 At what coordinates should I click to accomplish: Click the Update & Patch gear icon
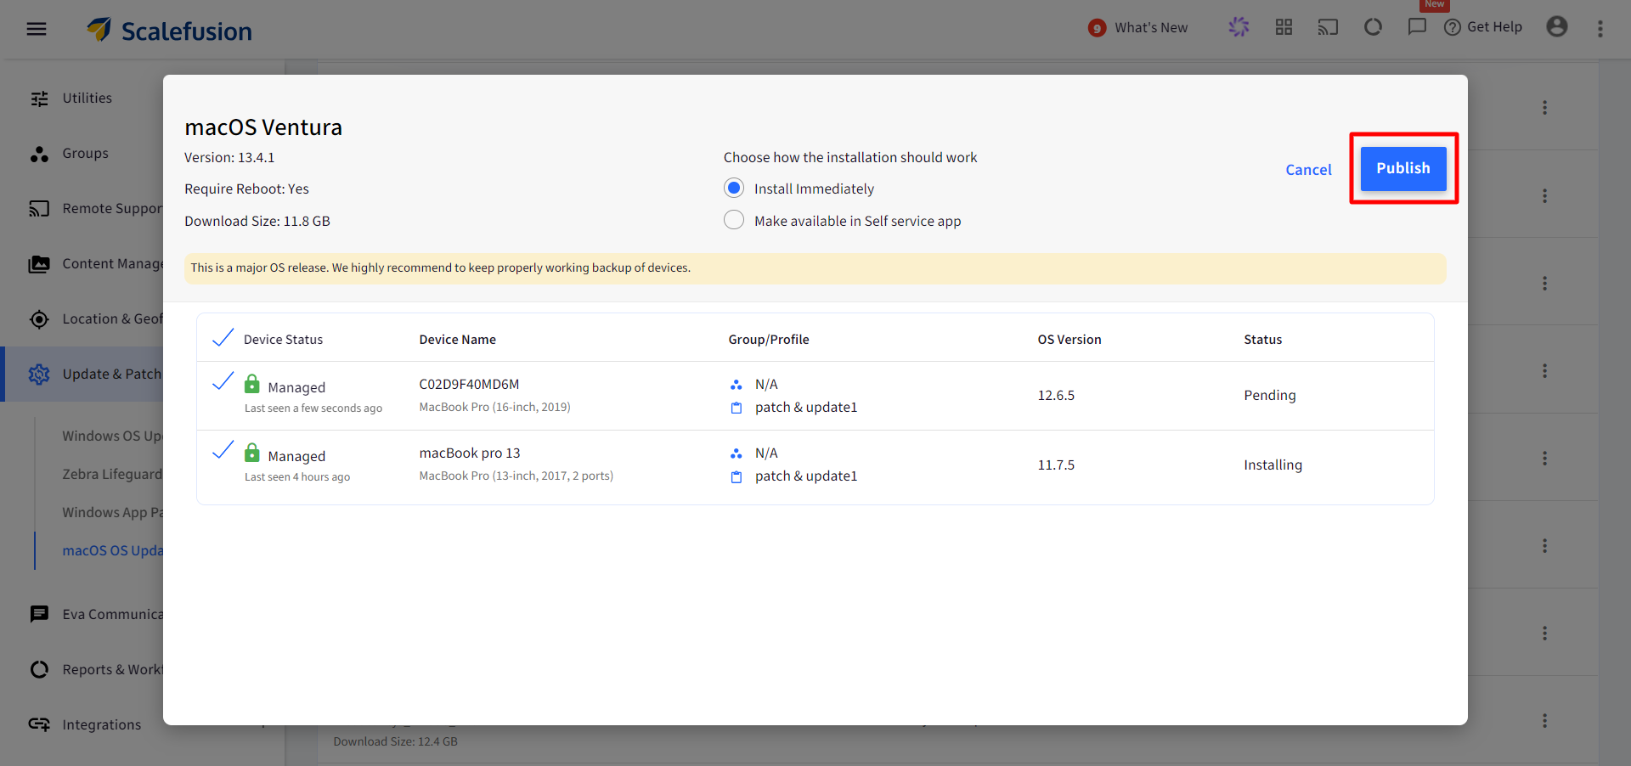coord(39,375)
